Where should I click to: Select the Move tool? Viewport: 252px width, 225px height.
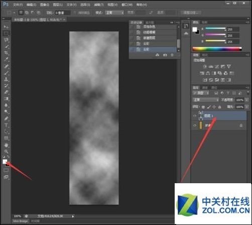[x=6, y=27]
